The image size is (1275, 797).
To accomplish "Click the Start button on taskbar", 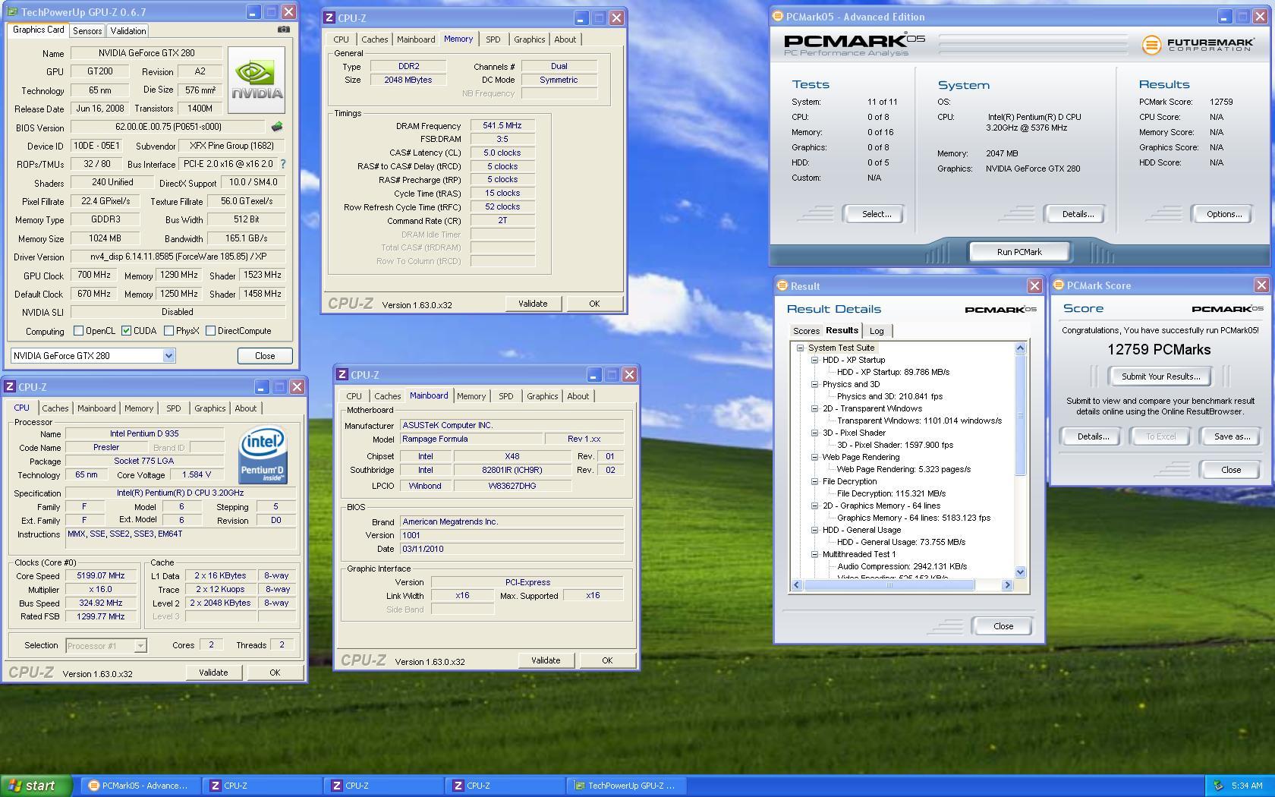I will [36, 786].
